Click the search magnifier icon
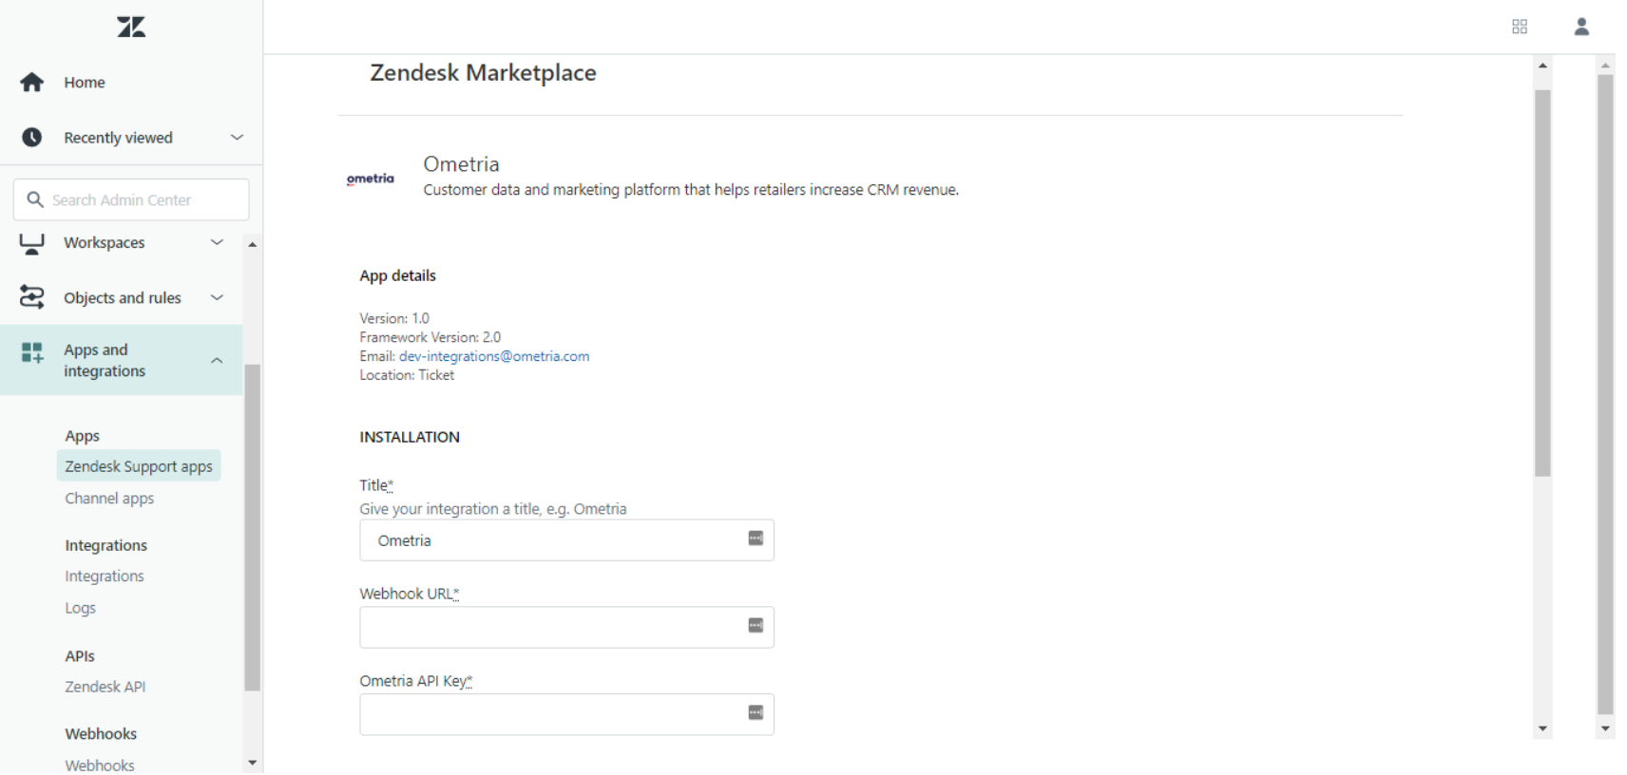This screenshot has height=775, width=1627. click(x=35, y=199)
